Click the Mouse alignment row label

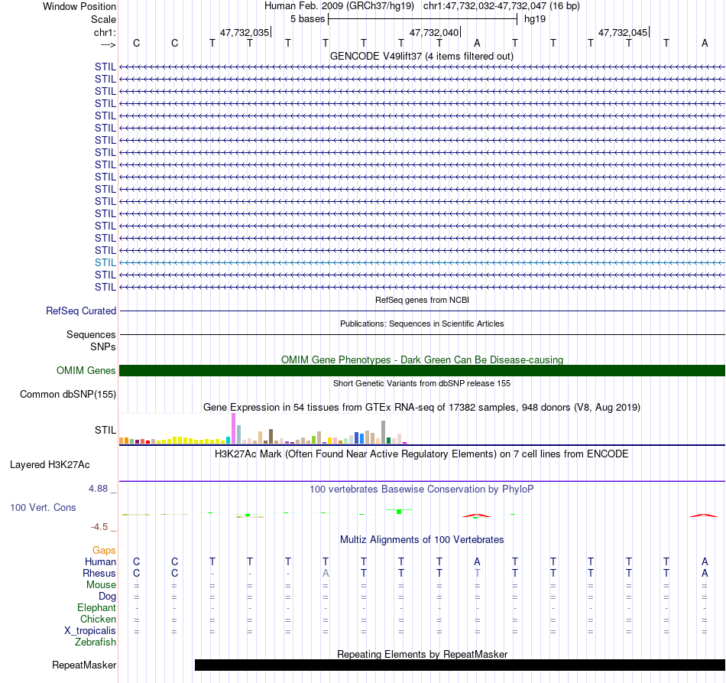101,585
